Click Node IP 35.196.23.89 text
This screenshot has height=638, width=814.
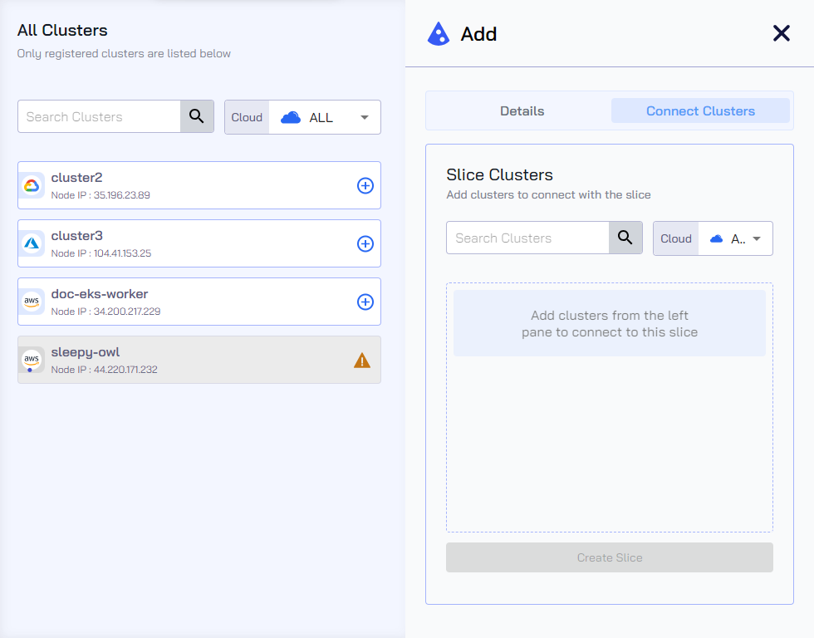click(x=101, y=195)
